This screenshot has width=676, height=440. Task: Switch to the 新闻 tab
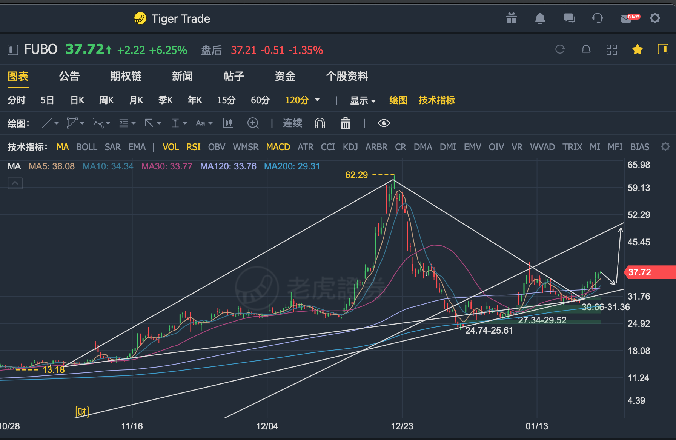pyautogui.click(x=183, y=76)
